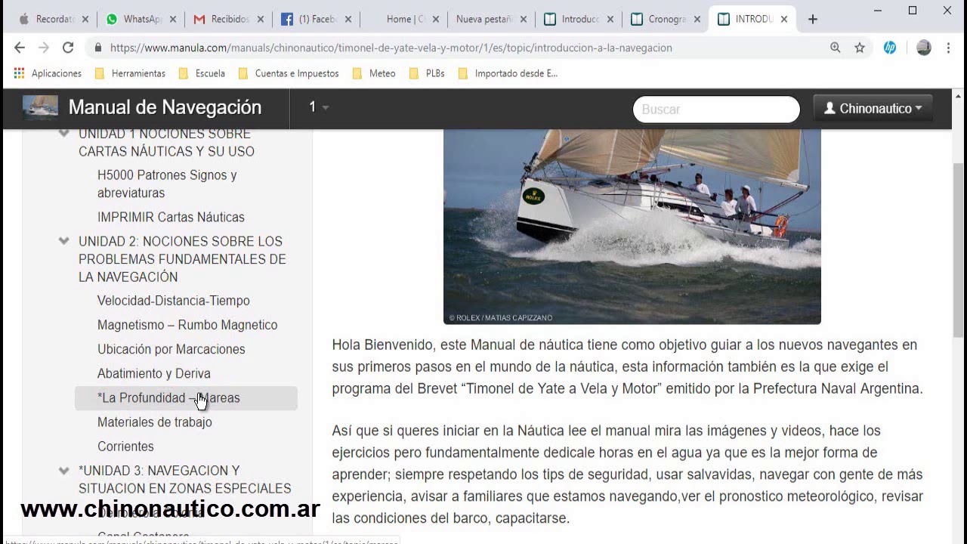Screen dimensions: 967x544
Task: Open the version 1 dropdown in header
Action: (318, 107)
